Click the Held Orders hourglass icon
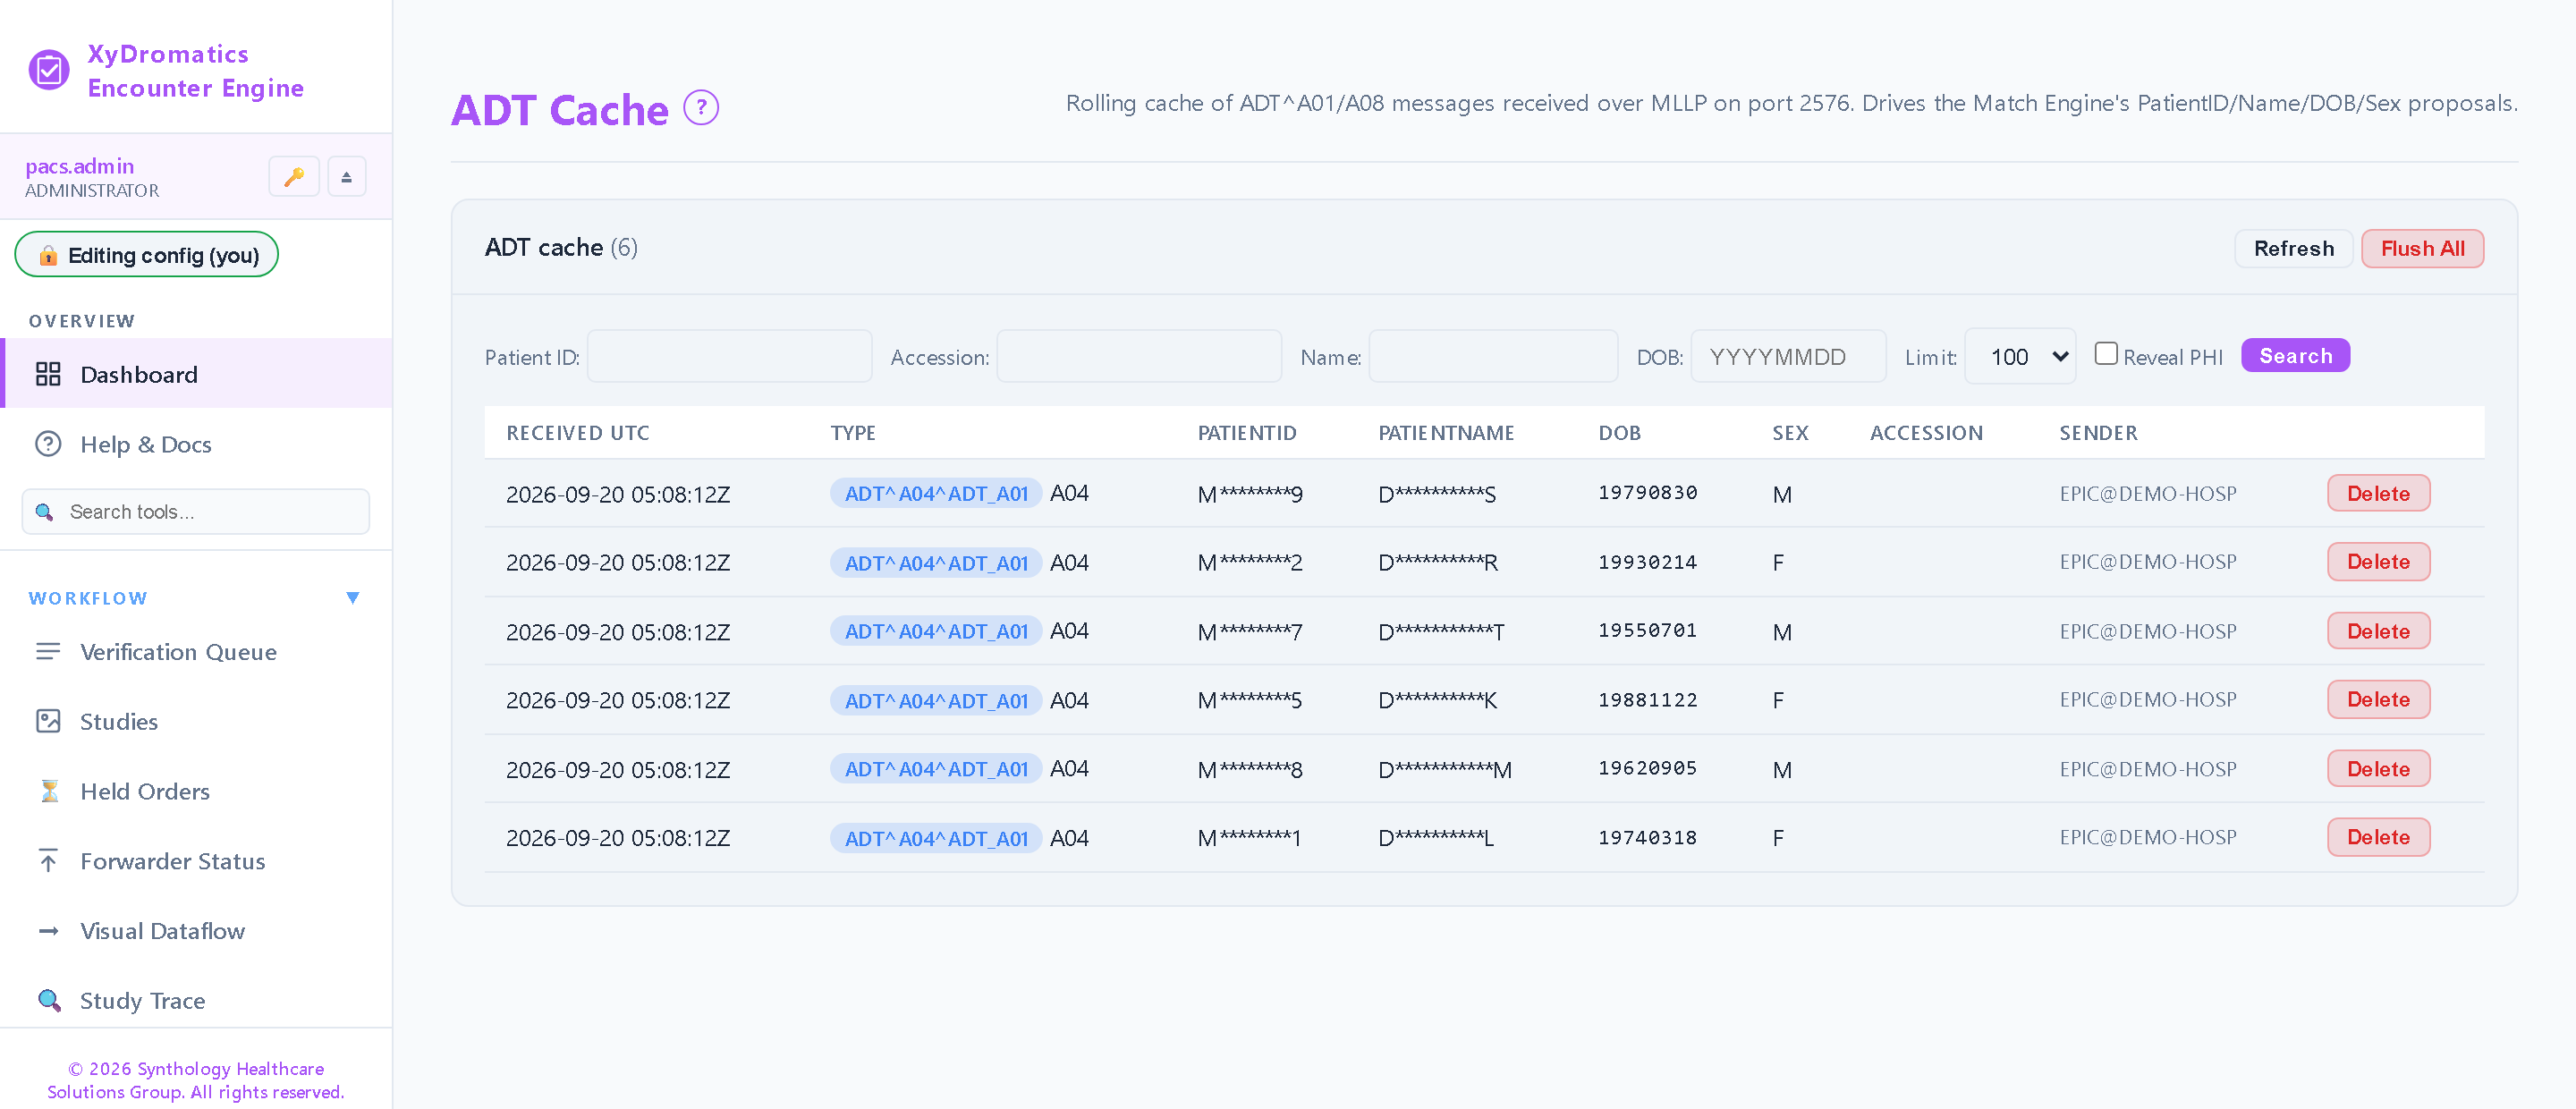Screen dimensions: 2576x1109 click(x=49, y=791)
